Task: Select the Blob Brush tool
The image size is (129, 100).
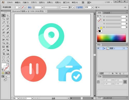Action: click(3, 33)
